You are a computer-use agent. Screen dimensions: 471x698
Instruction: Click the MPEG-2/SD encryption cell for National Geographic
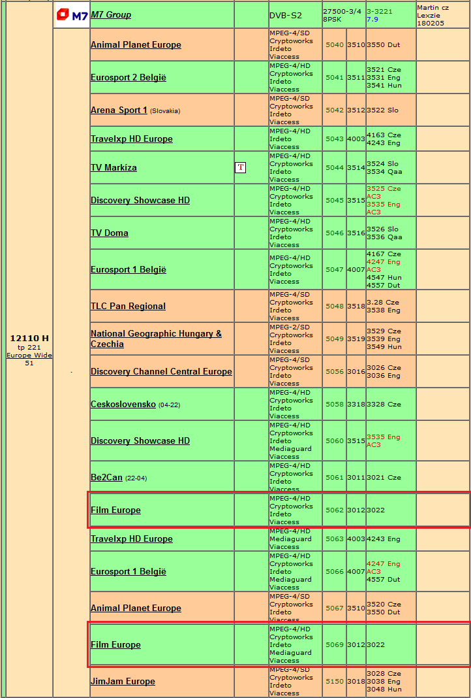(x=295, y=339)
